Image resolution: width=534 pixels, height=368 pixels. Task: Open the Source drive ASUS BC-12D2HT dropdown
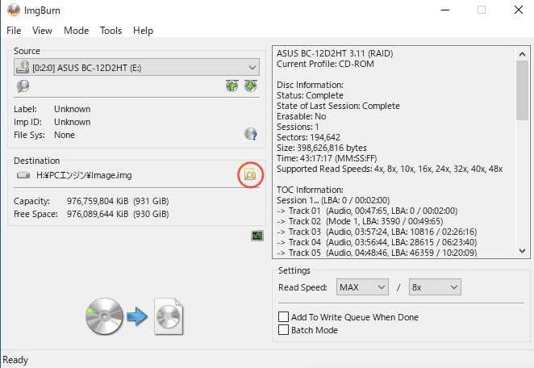136,67
